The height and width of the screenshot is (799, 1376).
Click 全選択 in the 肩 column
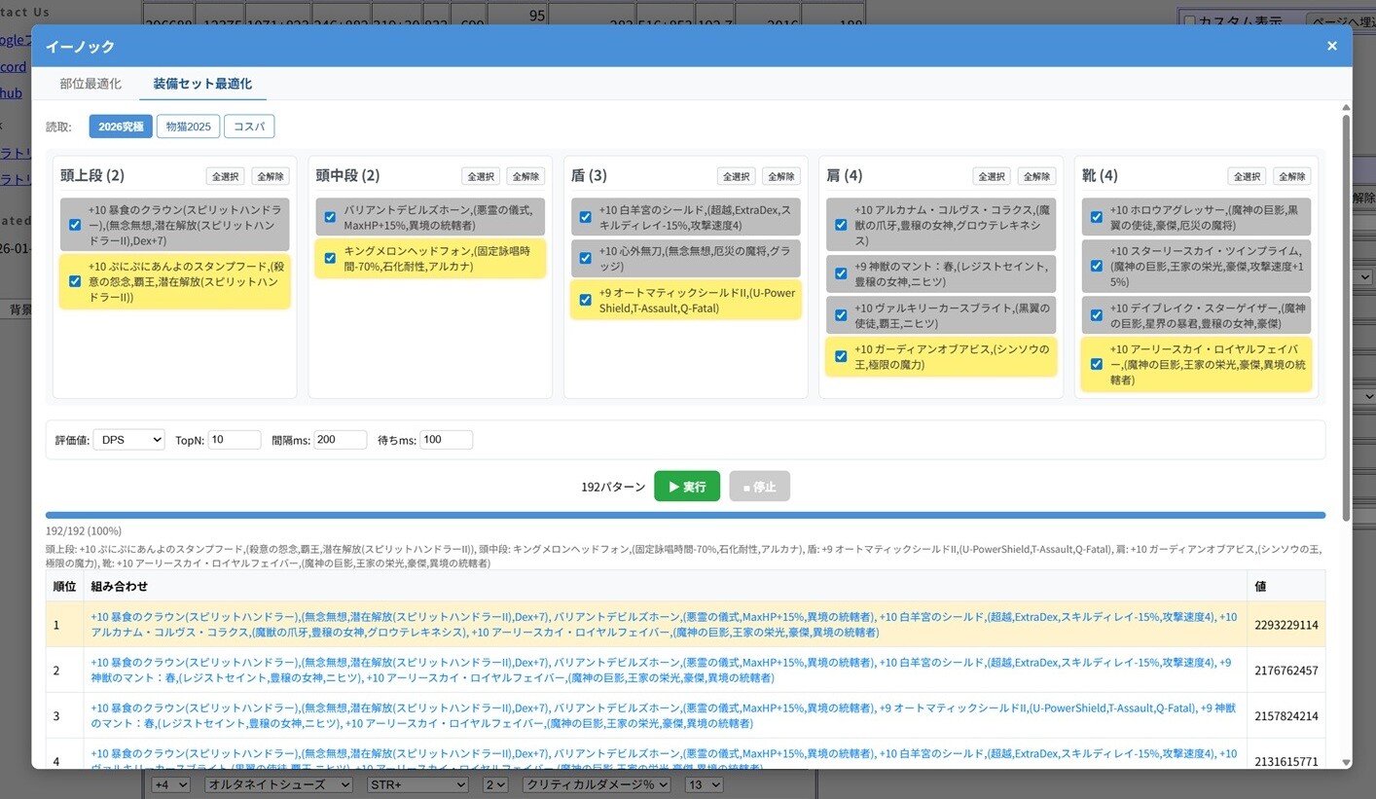(991, 176)
